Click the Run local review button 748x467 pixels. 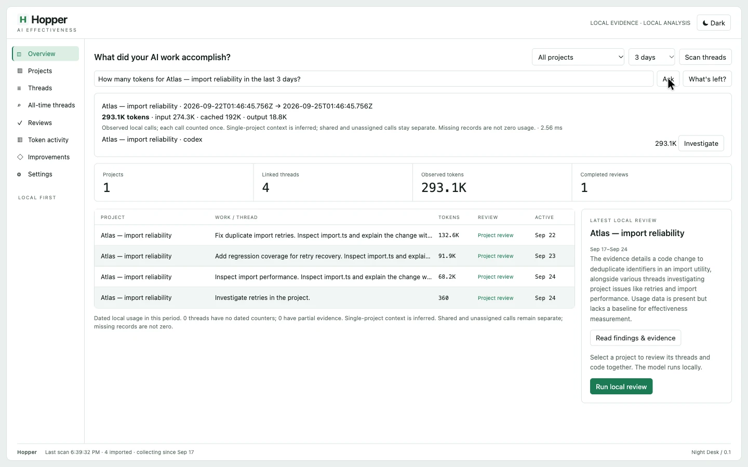(x=621, y=387)
